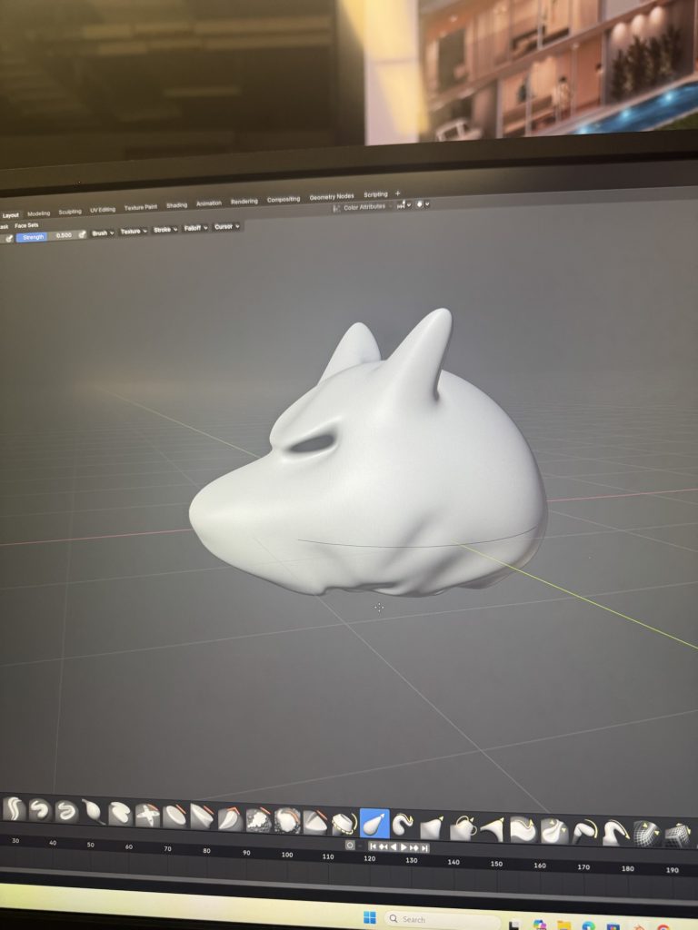
Task: Switch to the Texture Paint tab
Action: click(141, 208)
